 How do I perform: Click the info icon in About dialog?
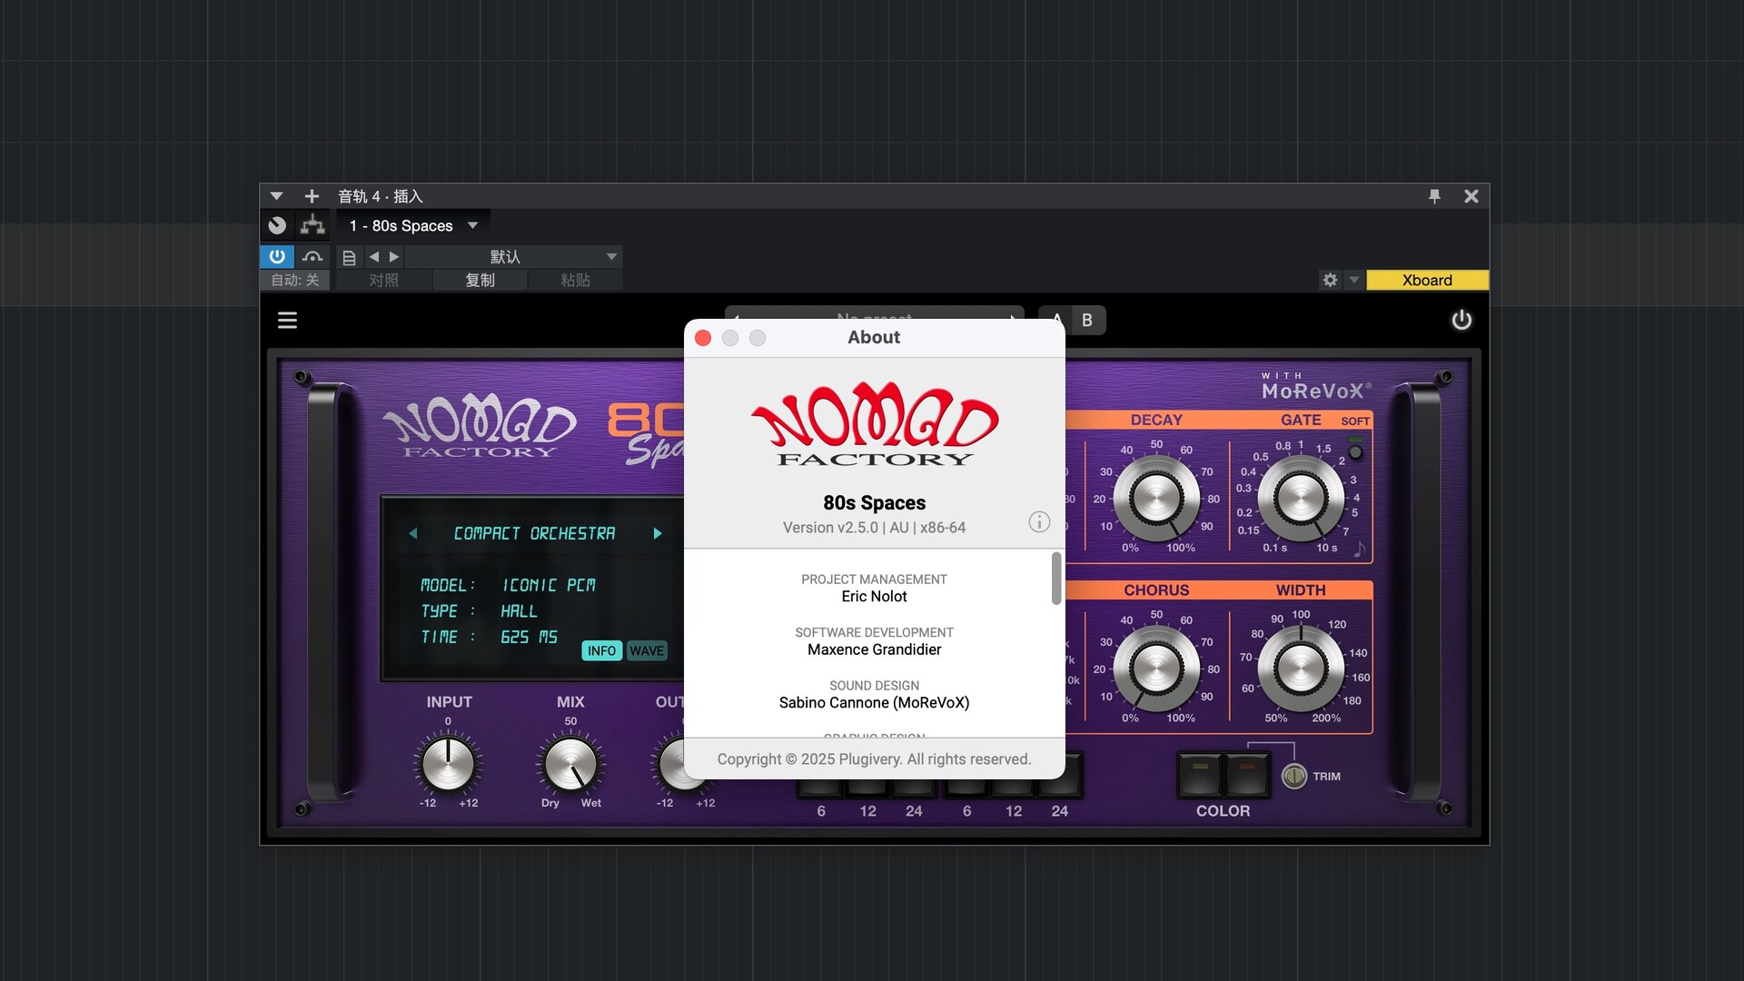pyautogui.click(x=1039, y=521)
